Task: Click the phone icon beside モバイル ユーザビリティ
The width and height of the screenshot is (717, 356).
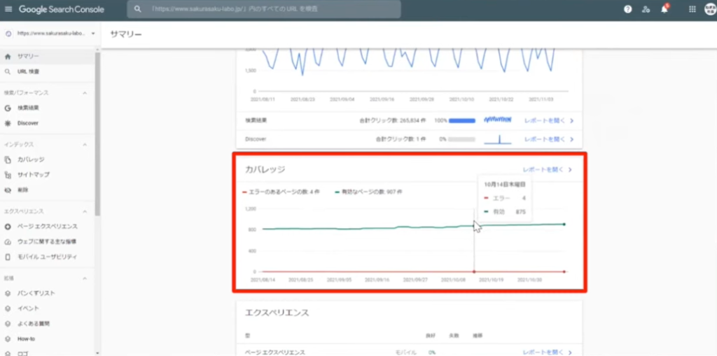Action: (8, 257)
